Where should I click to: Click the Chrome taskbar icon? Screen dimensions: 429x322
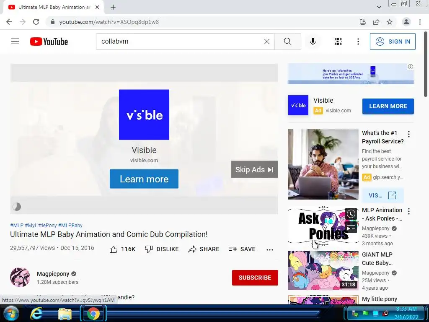tap(93, 314)
